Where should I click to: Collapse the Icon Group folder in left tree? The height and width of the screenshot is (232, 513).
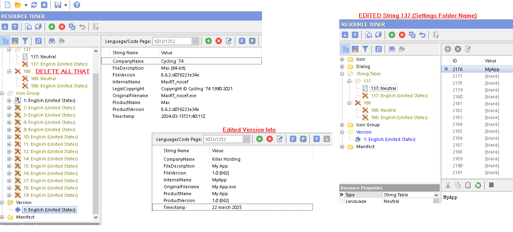pyautogui.click(x=3, y=93)
